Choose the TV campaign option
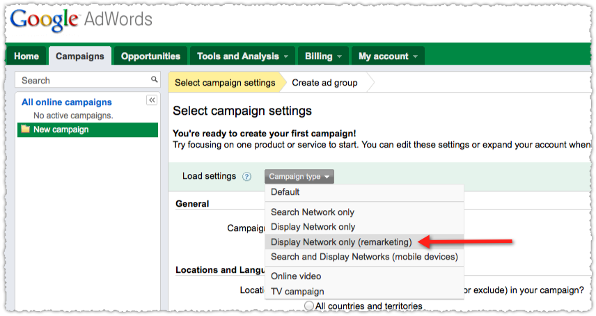Viewport: 596px width, 316px height. tap(364, 292)
